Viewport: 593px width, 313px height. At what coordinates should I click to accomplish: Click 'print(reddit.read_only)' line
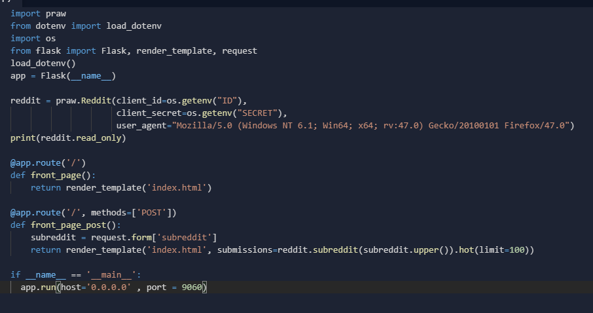[x=68, y=138]
